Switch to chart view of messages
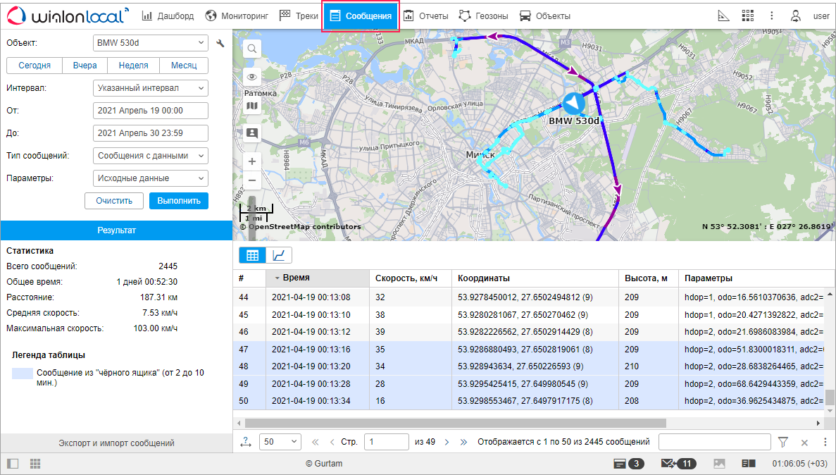836x475 pixels. 278,255
